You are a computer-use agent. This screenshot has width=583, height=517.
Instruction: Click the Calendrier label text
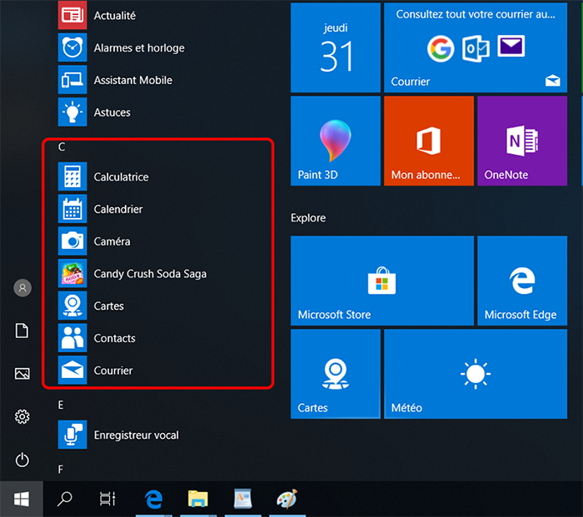(118, 209)
